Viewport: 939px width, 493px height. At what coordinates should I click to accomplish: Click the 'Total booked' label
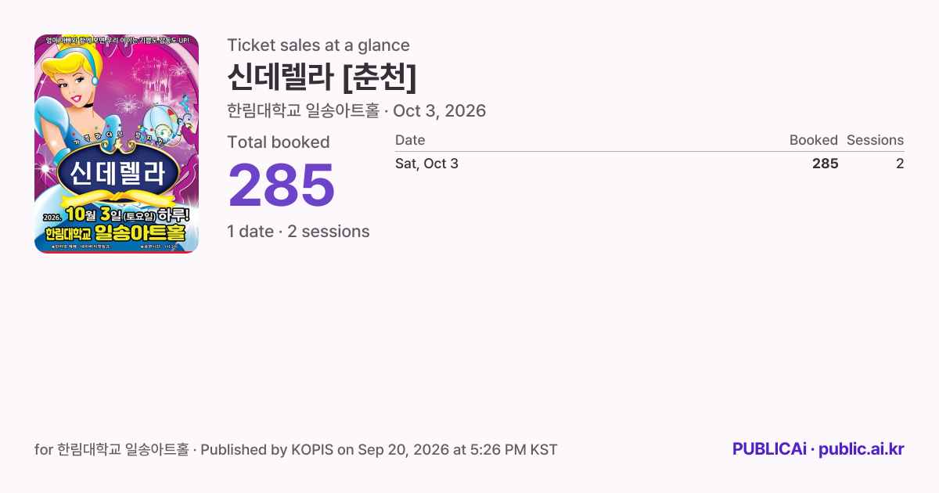click(279, 142)
